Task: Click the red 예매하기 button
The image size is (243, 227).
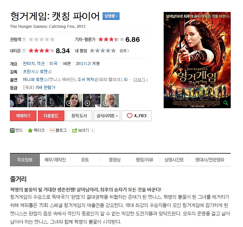Action: click(x=23, y=116)
